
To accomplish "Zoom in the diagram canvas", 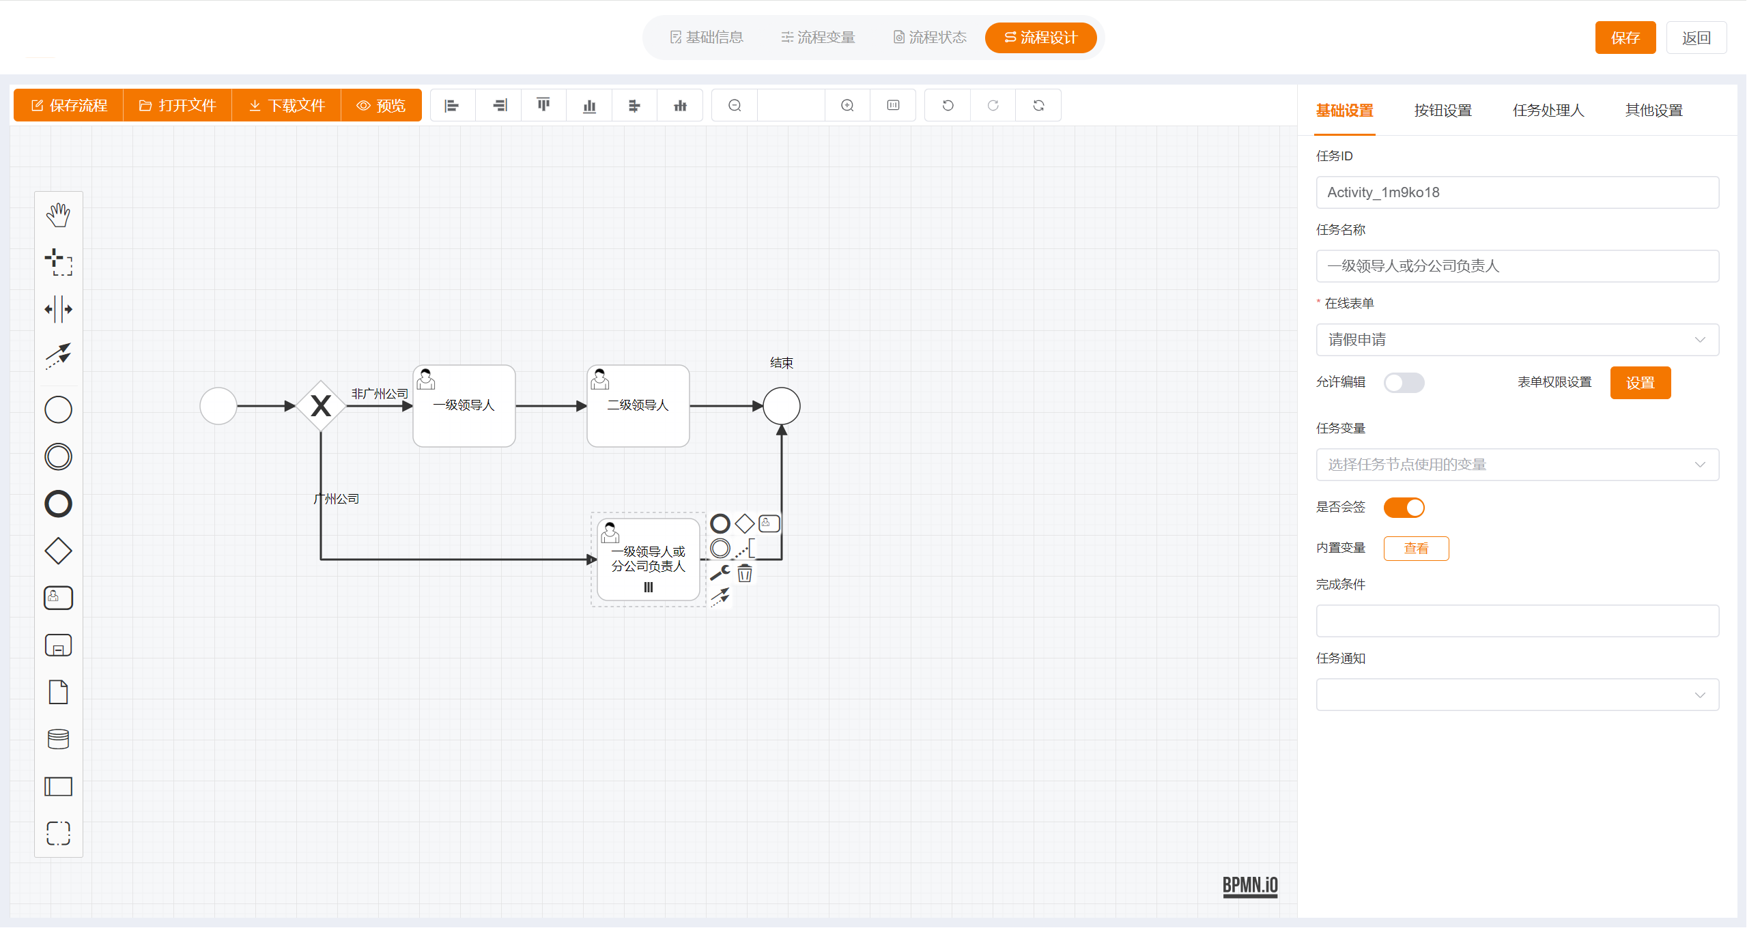I will [847, 105].
